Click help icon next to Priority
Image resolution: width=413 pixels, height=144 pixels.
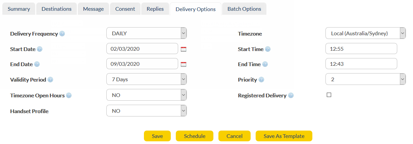click(261, 80)
